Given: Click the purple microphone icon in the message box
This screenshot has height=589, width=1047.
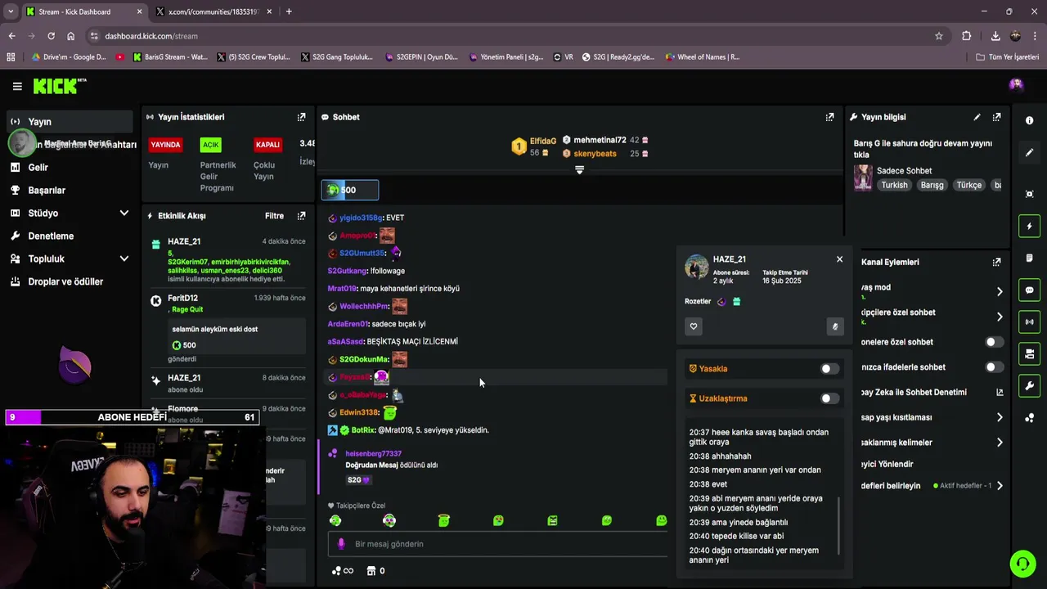Looking at the screenshot, I should point(342,544).
